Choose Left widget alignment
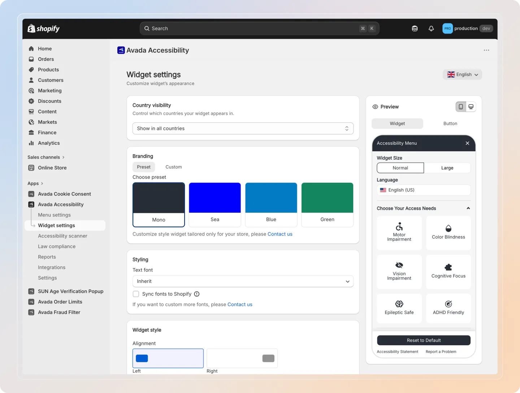The width and height of the screenshot is (520, 393). click(x=168, y=358)
